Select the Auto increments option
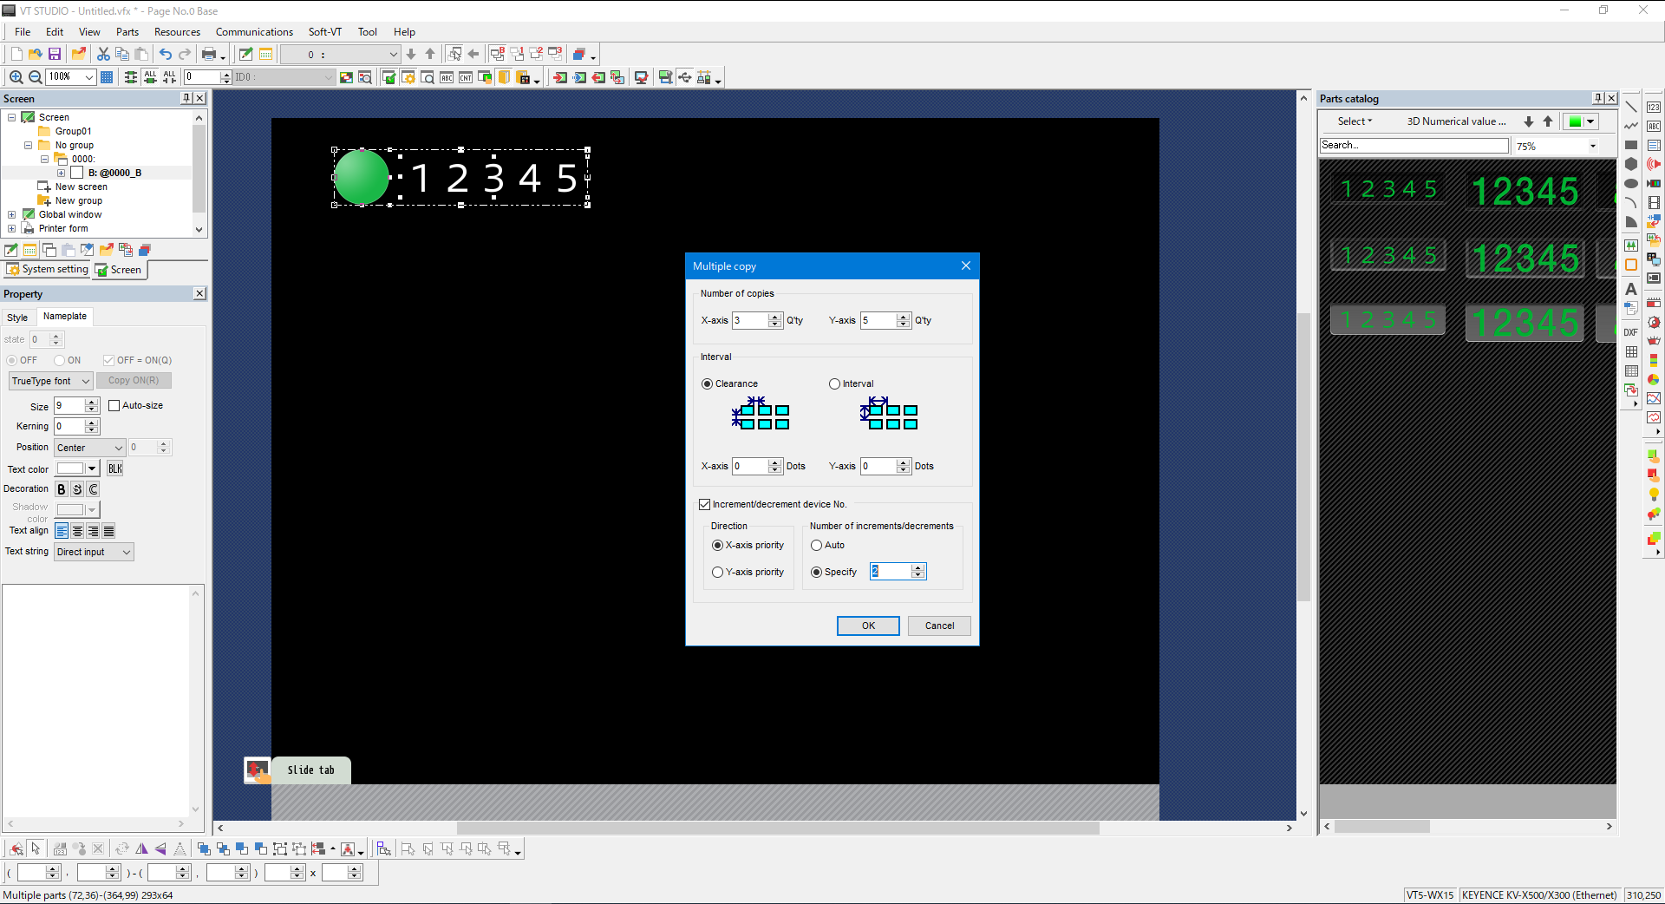1665x904 pixels. click(816, 545)
